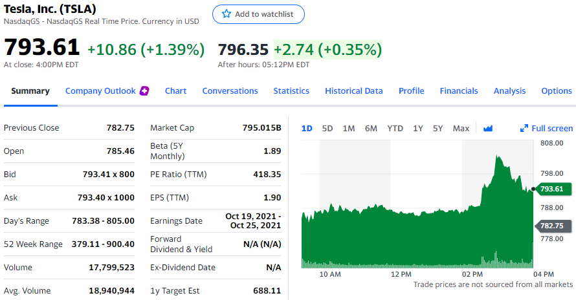Open the chart in Full screen
This screenshot has width=576, height=300.
(546, 129)
